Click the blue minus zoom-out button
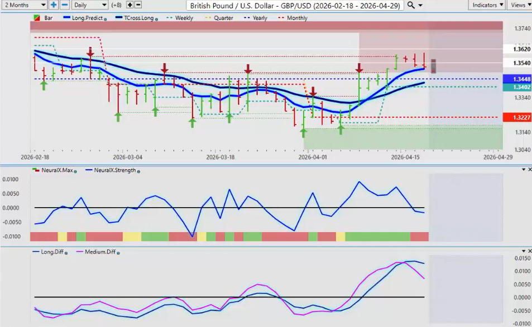This screenshot has height=327, width=532. [x=64, y=4]
